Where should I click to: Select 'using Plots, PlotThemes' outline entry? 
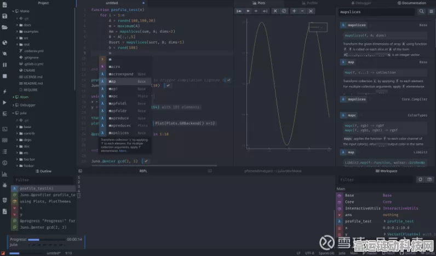pos(43,201)
